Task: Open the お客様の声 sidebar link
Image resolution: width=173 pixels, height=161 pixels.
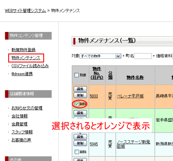Action: coord(21,140)
